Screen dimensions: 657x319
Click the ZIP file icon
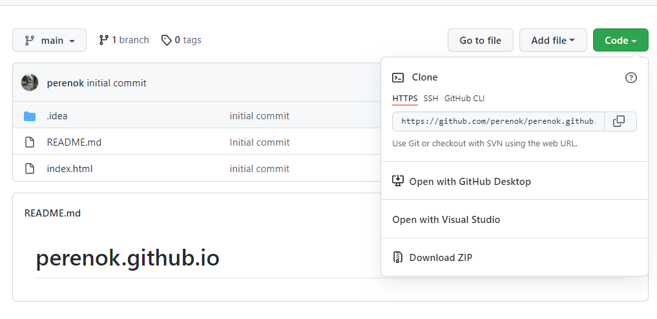coord(398,257)
